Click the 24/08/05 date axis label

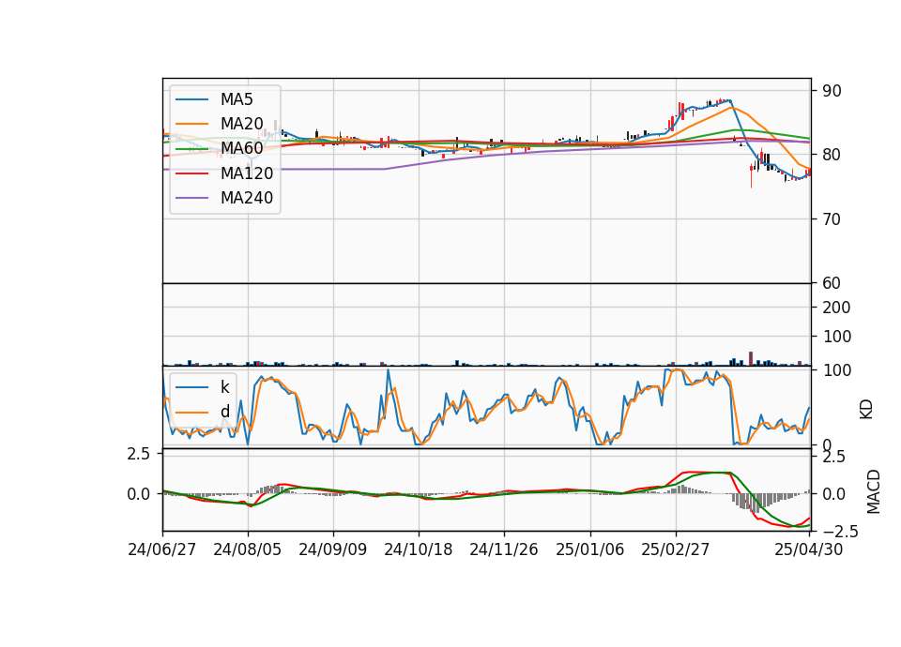(x=248, y=549)
